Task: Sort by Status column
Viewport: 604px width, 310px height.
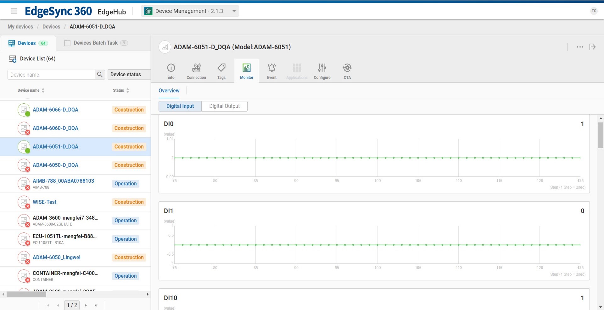Action: click(x=121, y=90)
